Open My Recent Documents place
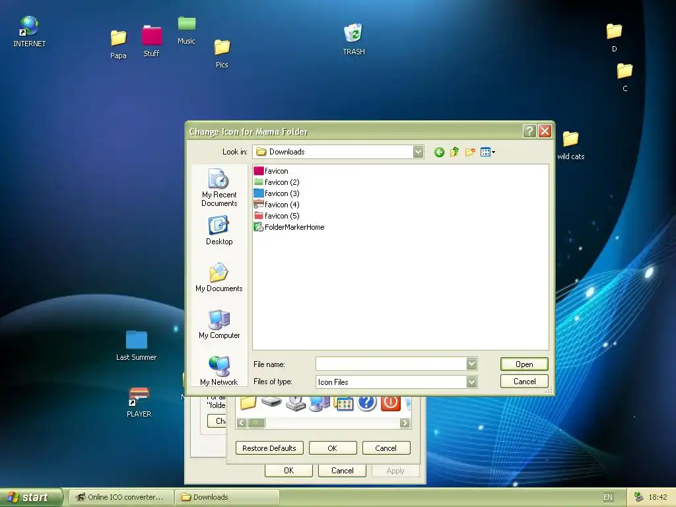Image resolution: width=676 pixels, height=507 pixels. pos(219,187)
